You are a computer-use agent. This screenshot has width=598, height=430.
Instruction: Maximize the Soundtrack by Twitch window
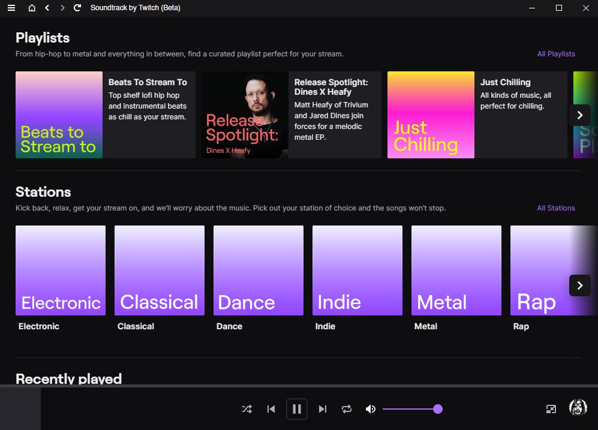[x=559, y=8]
